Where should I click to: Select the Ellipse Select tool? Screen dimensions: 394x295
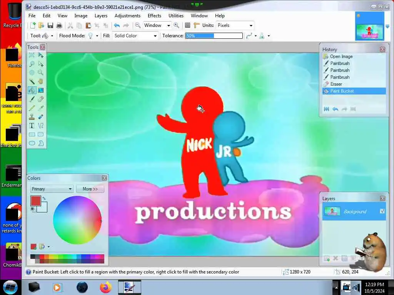(x=32, y=73)
